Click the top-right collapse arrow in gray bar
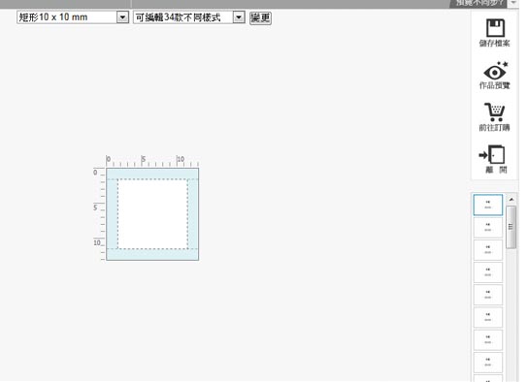 click(513, 3)
